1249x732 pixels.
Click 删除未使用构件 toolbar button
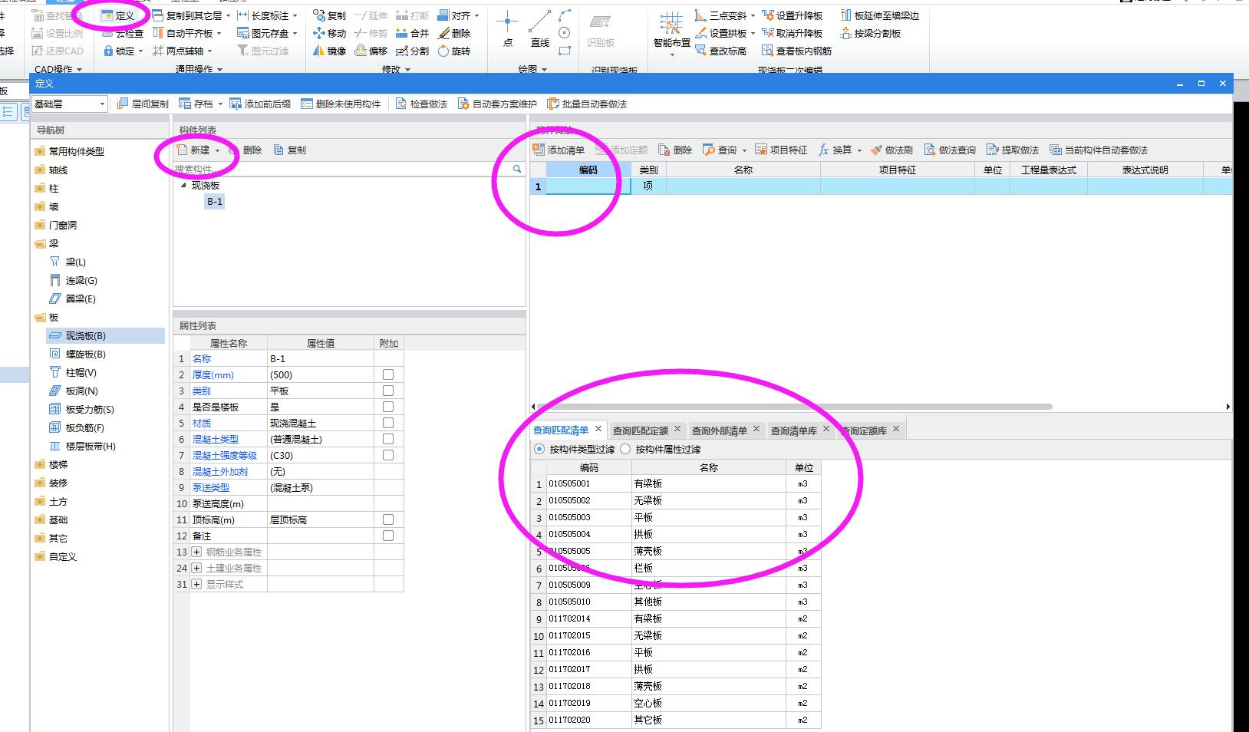click(x=341, y=104)
